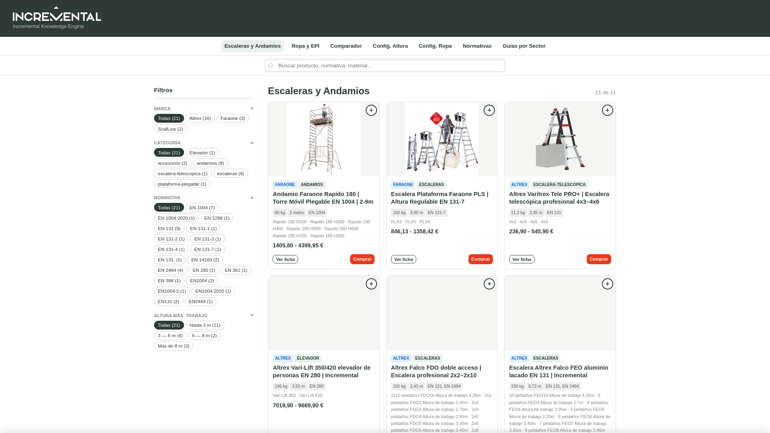Image resolution: width=770 pixels, height=433 pixels.
Task: Add Altrex Falco FDO to comparator
Action: [489, 284]
